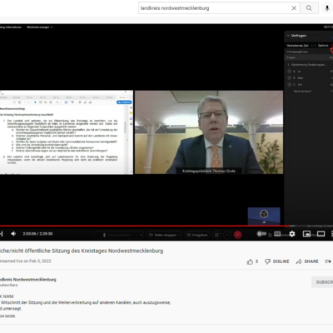333x333 pixels.
Task: Save the video with the add-to-playlist icon
Action: pyautogui.click(x=328, y=261)
